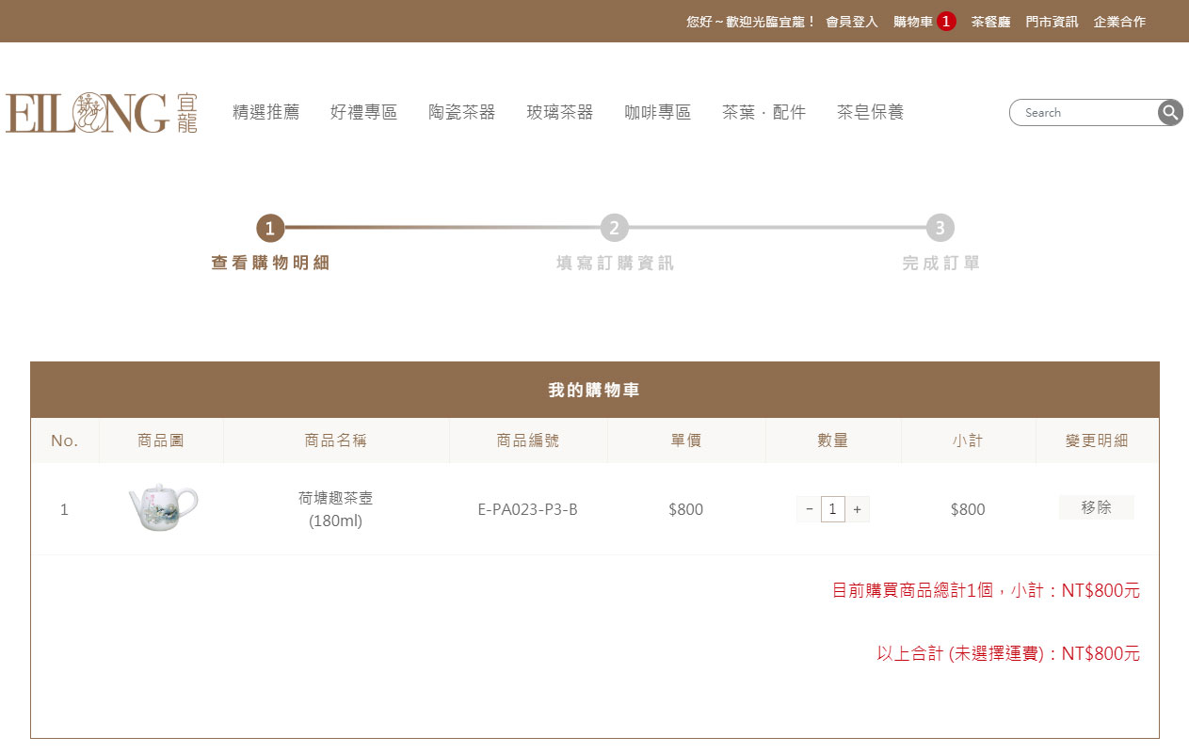Screen dimensions: 1189x753
Task: Open the 購物車 cart link
Action: (912, 22)
